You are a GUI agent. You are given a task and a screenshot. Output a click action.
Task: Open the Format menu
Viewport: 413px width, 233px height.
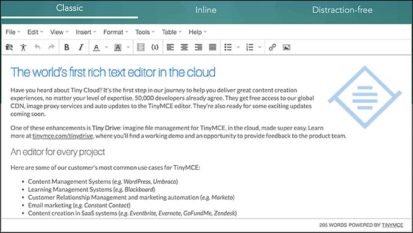pos(116,32)
